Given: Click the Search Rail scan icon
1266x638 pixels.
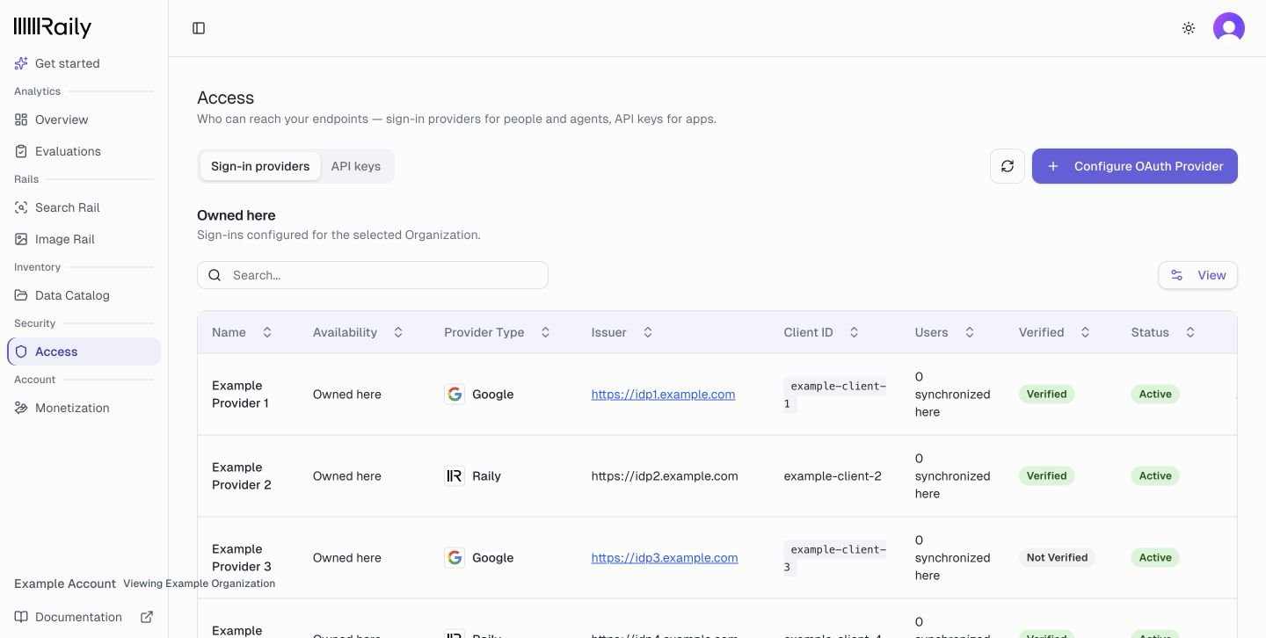Looking at the screenshot, I should pos(21,207).
